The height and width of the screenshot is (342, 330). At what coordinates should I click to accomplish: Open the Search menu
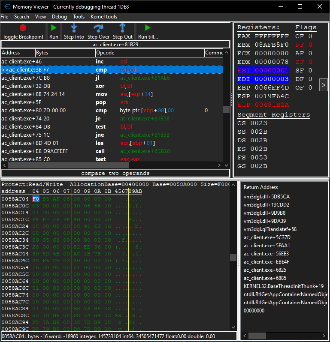tap(21, 17)
